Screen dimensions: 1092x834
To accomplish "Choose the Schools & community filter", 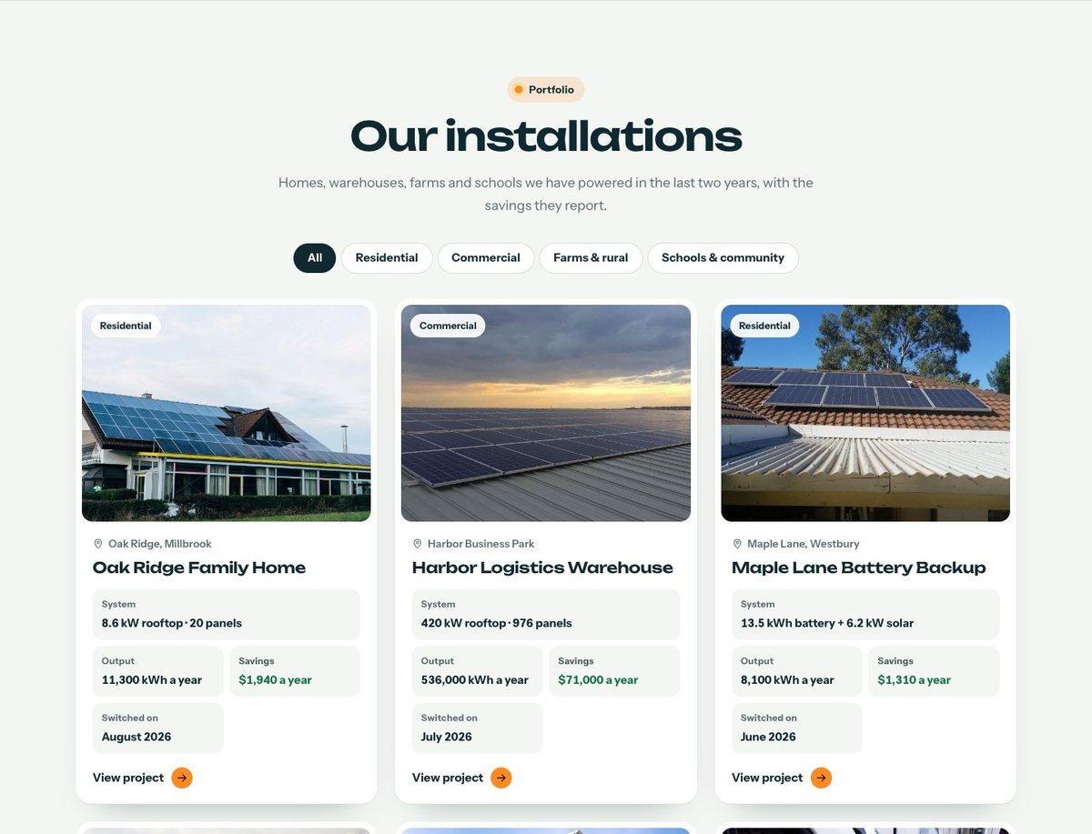I will (x=723, y=258).
